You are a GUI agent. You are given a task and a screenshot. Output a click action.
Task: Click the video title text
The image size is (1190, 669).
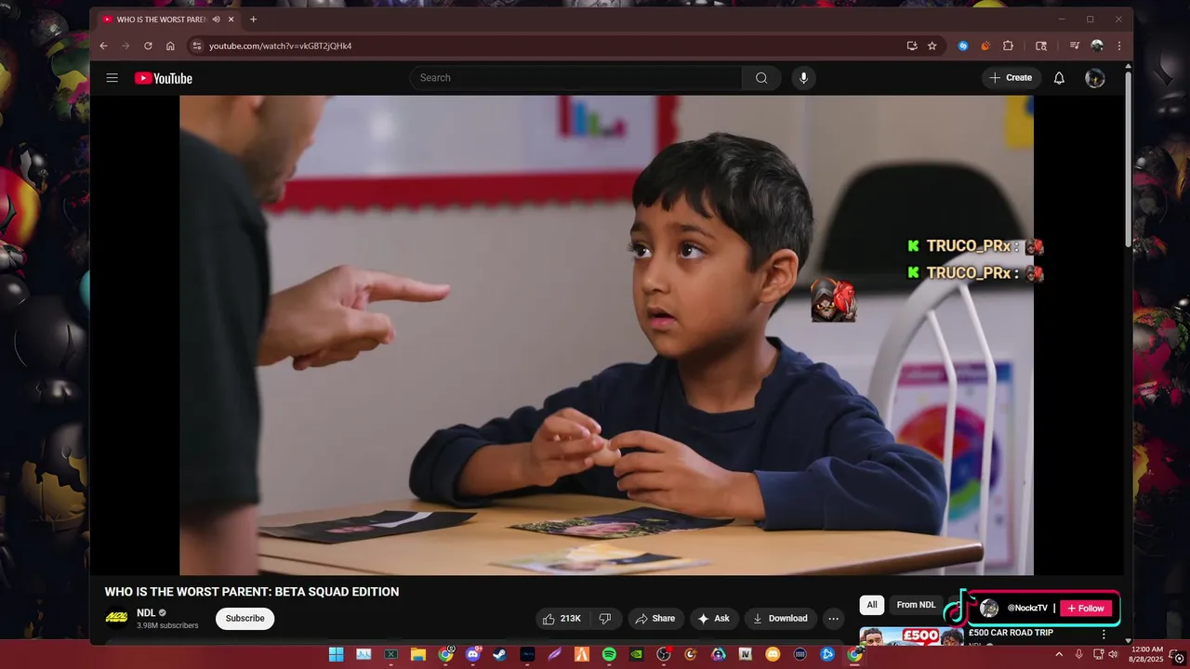(x=252, y=592)
